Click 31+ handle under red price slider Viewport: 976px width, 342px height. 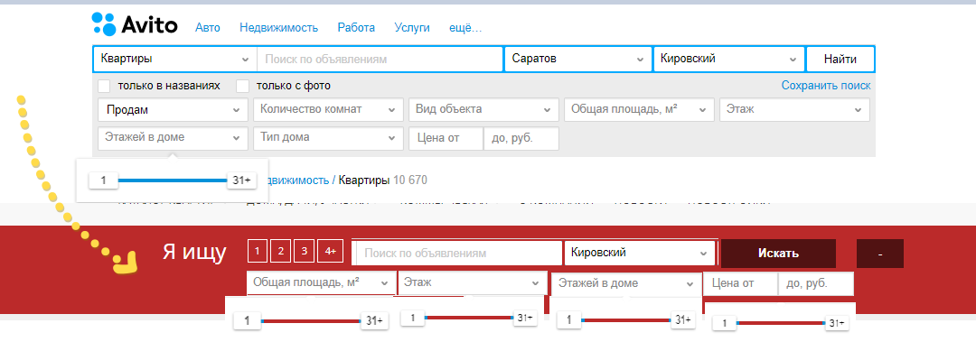(x=836, y=323)
